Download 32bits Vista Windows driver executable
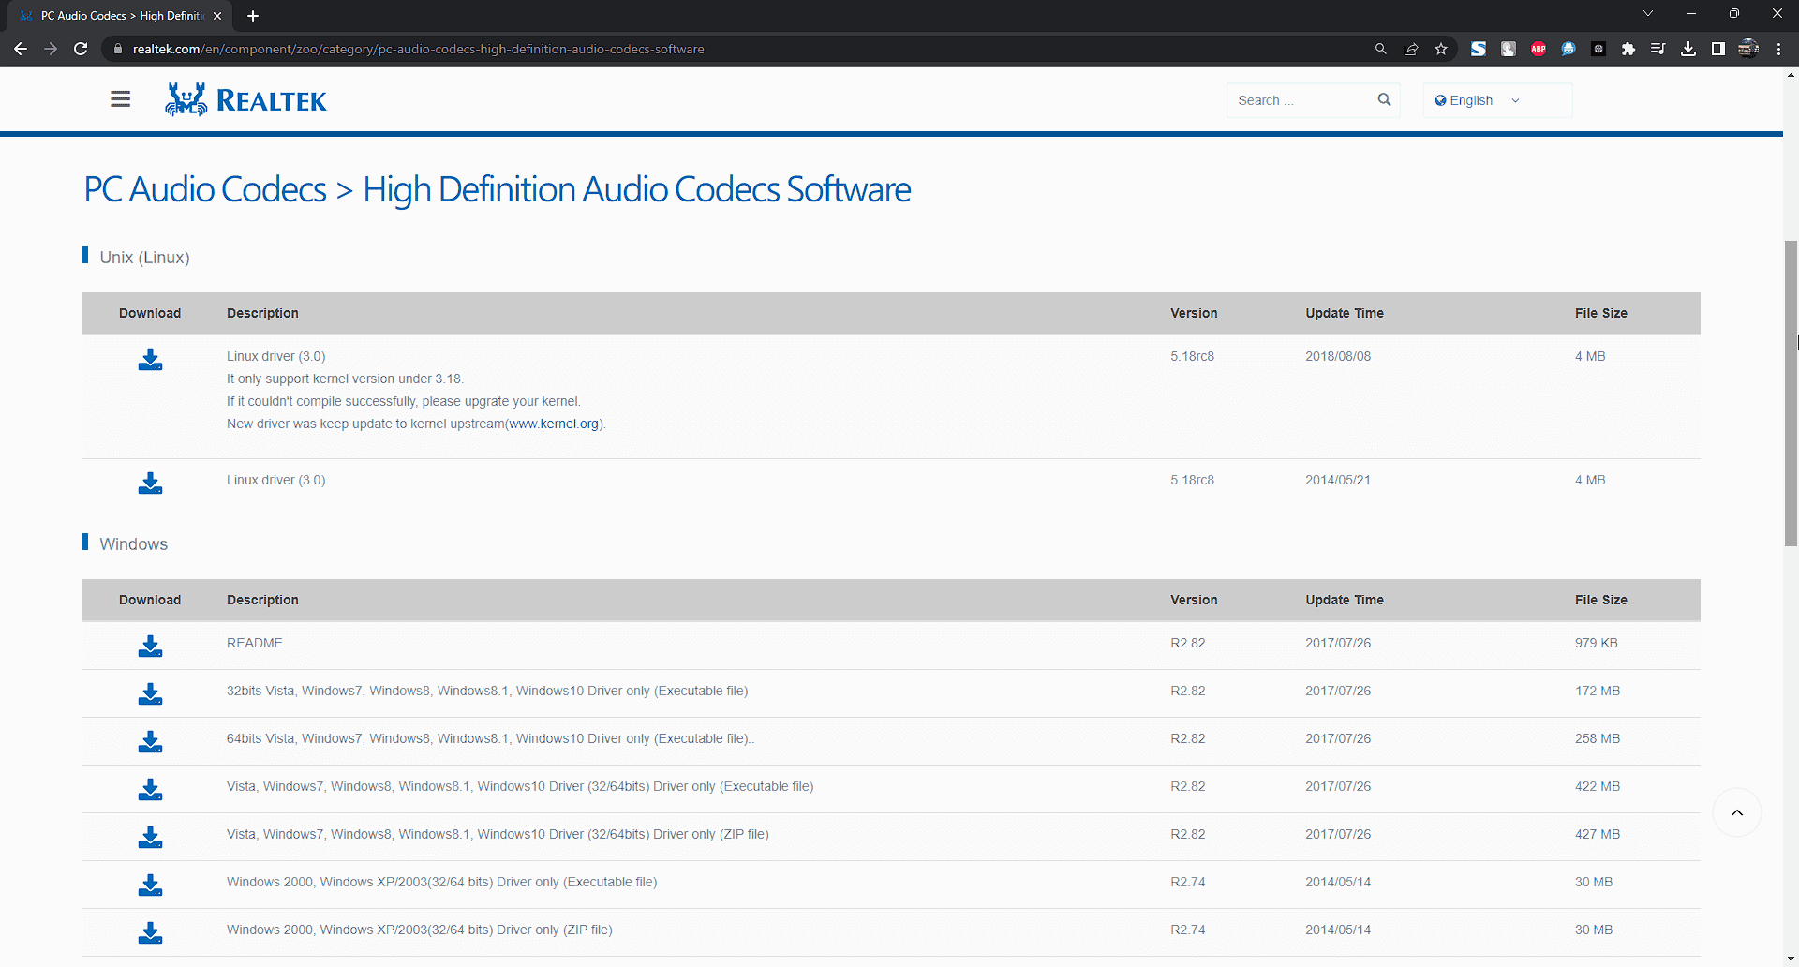The height and width of the screenshot is (967, 1799). click(x=150, y=694)
